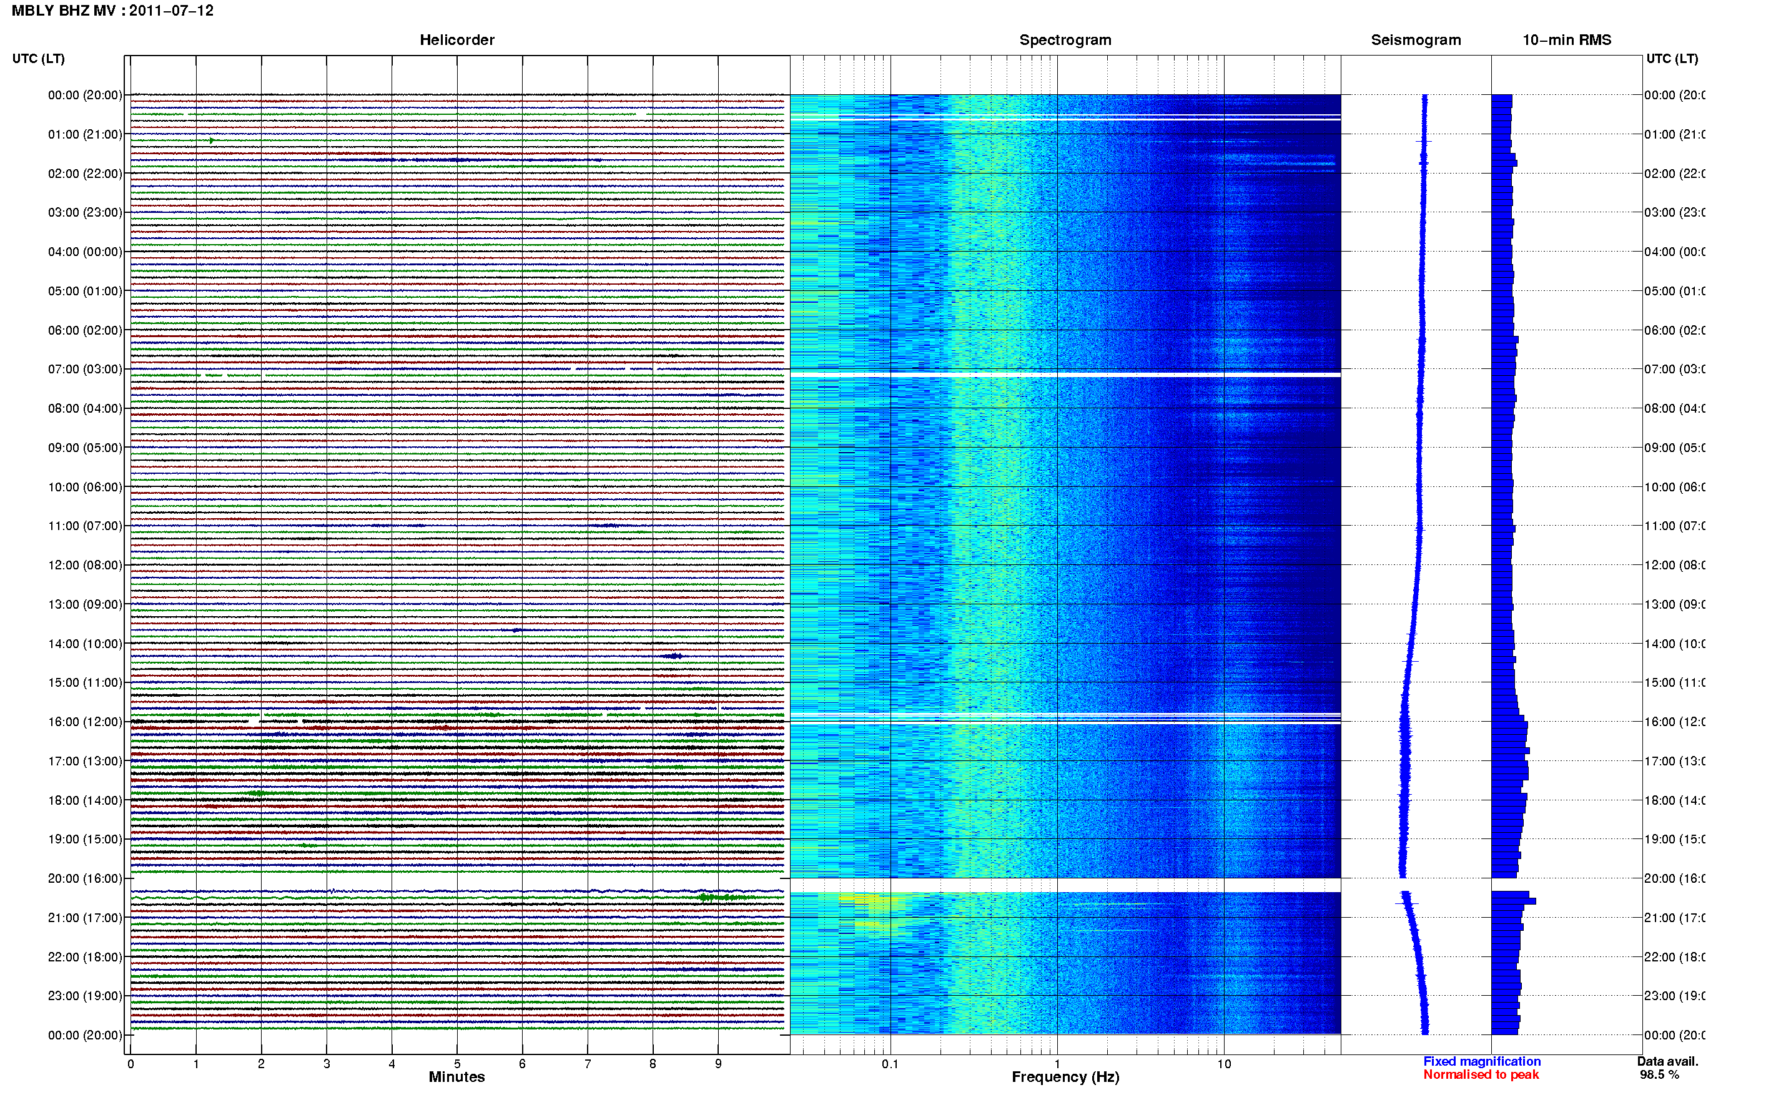Choose the '12:00 (08:00)' left time label

pos(85,565)
